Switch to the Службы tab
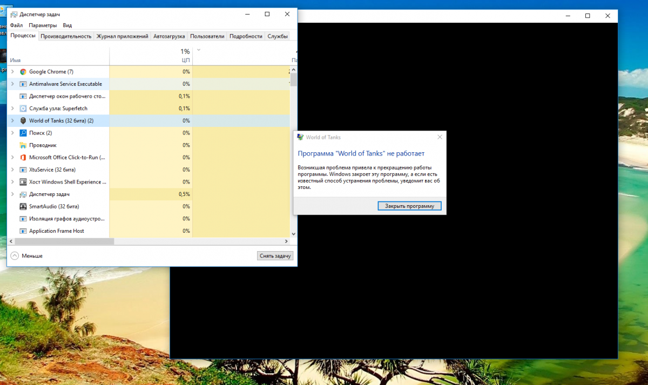This screenshot has width=648, height=385. point(278,36)
